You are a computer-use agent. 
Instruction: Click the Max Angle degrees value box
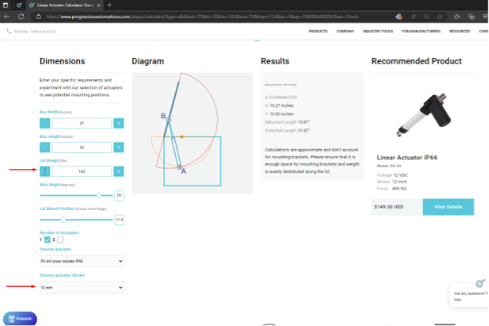119,195
